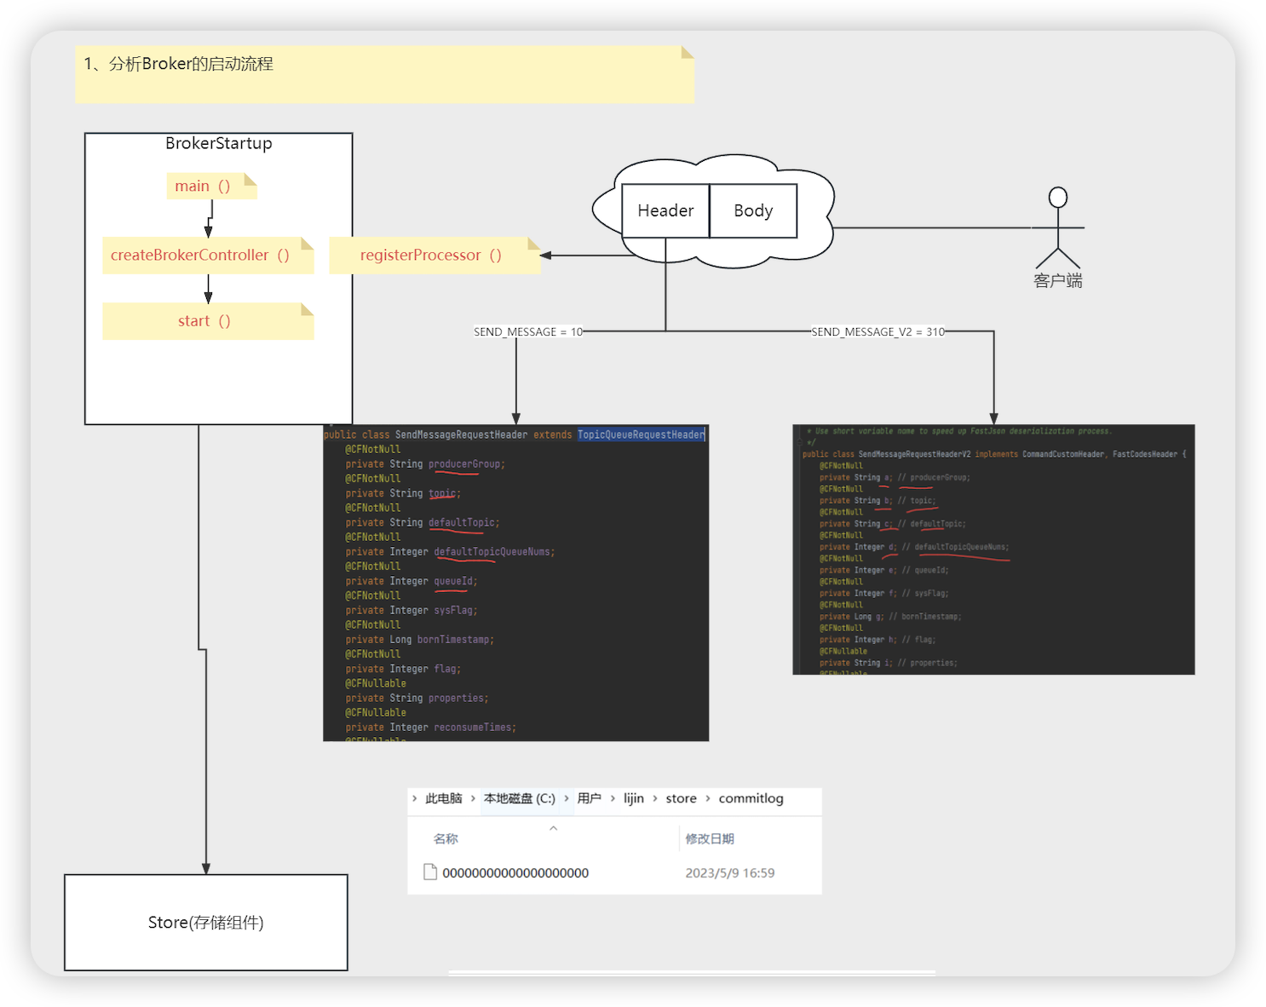Select the createBrokerController () note
Image resolution: width=1266 pixels, height=1007 pixels.
tap(208, 256)
